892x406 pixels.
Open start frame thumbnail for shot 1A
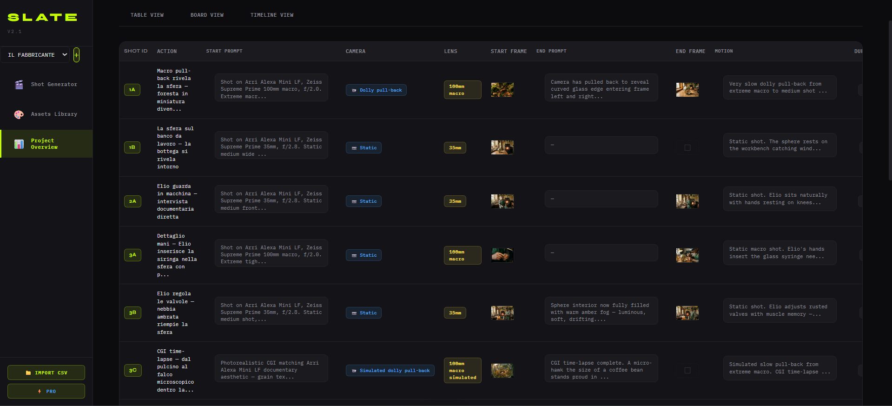pos(502,90)
